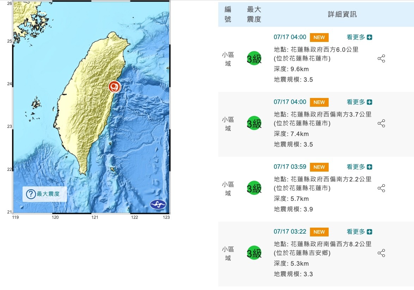414x290 pixels.
Task: Click 小區域 label in the 吉安鄉 row
Action: (228, 253)
